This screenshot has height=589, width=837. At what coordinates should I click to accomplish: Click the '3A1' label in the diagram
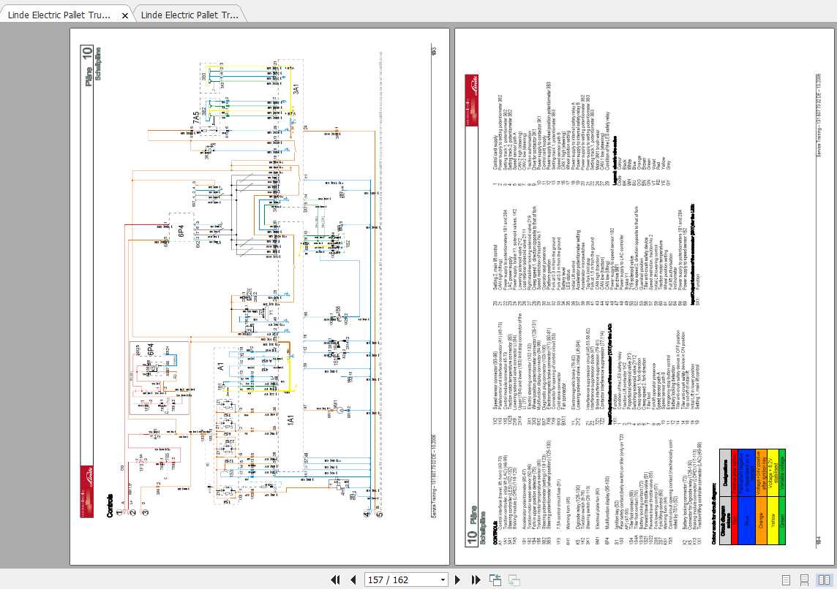click(295, 88)
